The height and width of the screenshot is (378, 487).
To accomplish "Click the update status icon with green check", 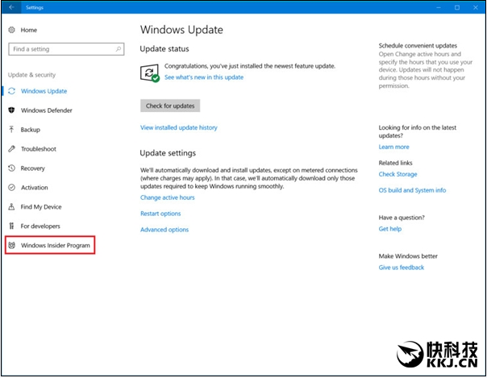I will [150, 73].
